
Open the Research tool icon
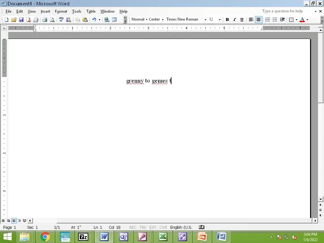tap(69, 20)
